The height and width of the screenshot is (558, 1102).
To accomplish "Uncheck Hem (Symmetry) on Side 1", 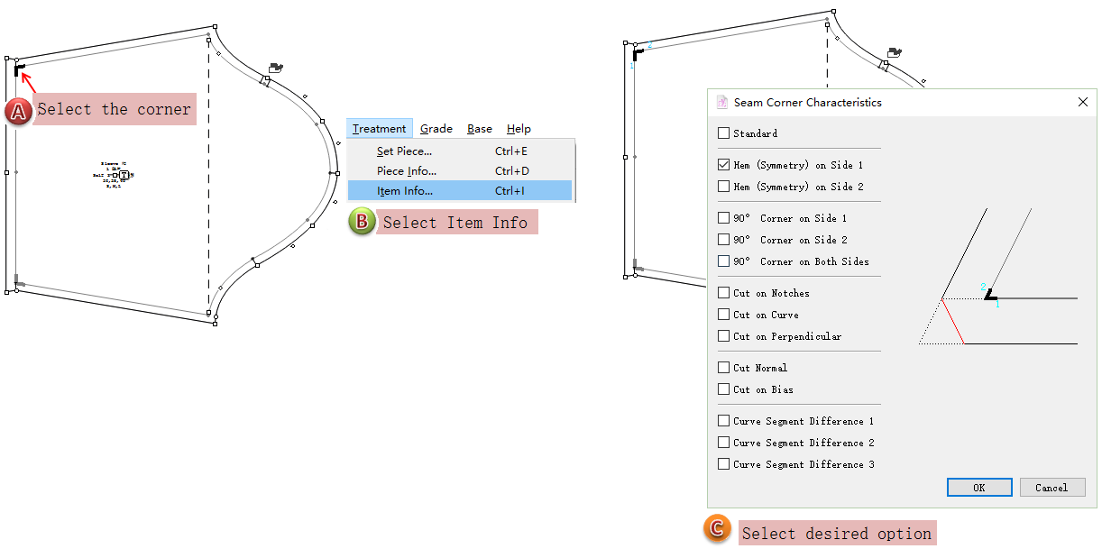I will pos(724,165).
